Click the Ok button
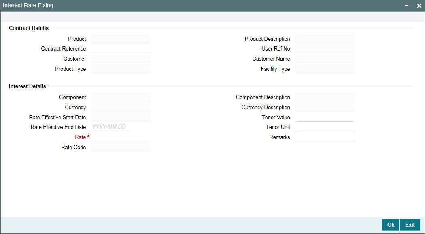This screenshot has width=425, height=234. pos(391,225)
